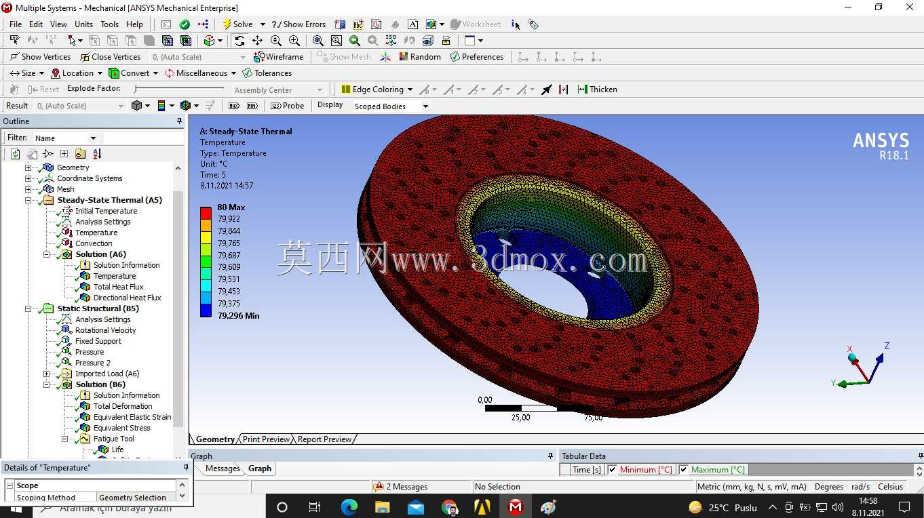Screen dimensions: 924x518
Task: Select the Rotate view tool
Action: [x=239, y=41]
